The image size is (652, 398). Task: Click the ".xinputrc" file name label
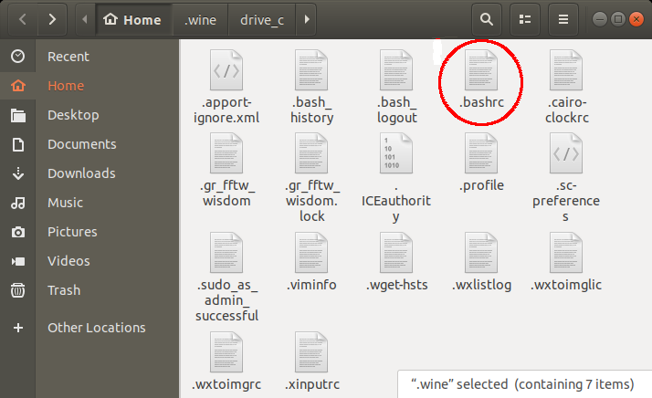coord(312,384)
